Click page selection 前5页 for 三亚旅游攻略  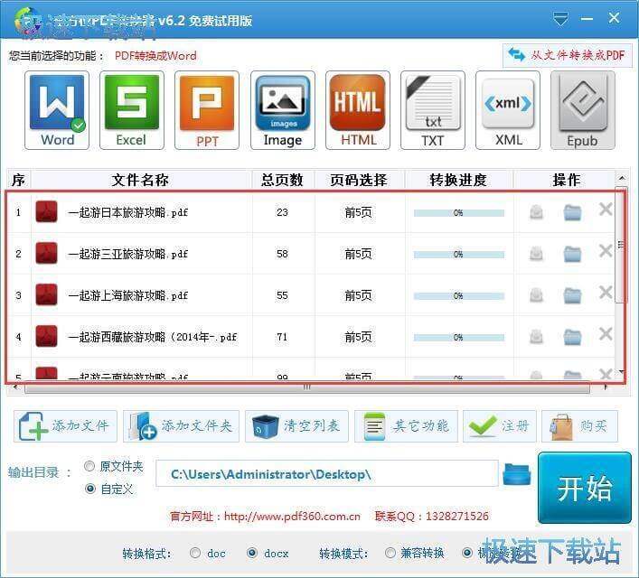(x=358, y=254)
